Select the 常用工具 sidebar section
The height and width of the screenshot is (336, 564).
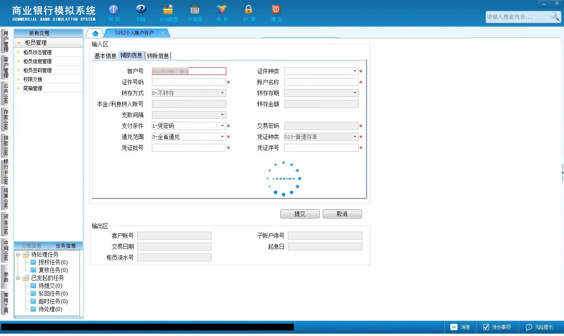[x=6, y=303]
